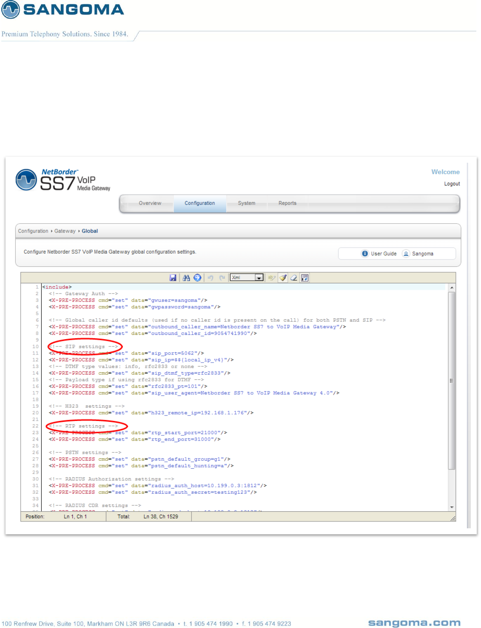Image resolution: width=481 pixels, height=628 pixels.
Task: Open the Overview tab
Action: (150, 203)
